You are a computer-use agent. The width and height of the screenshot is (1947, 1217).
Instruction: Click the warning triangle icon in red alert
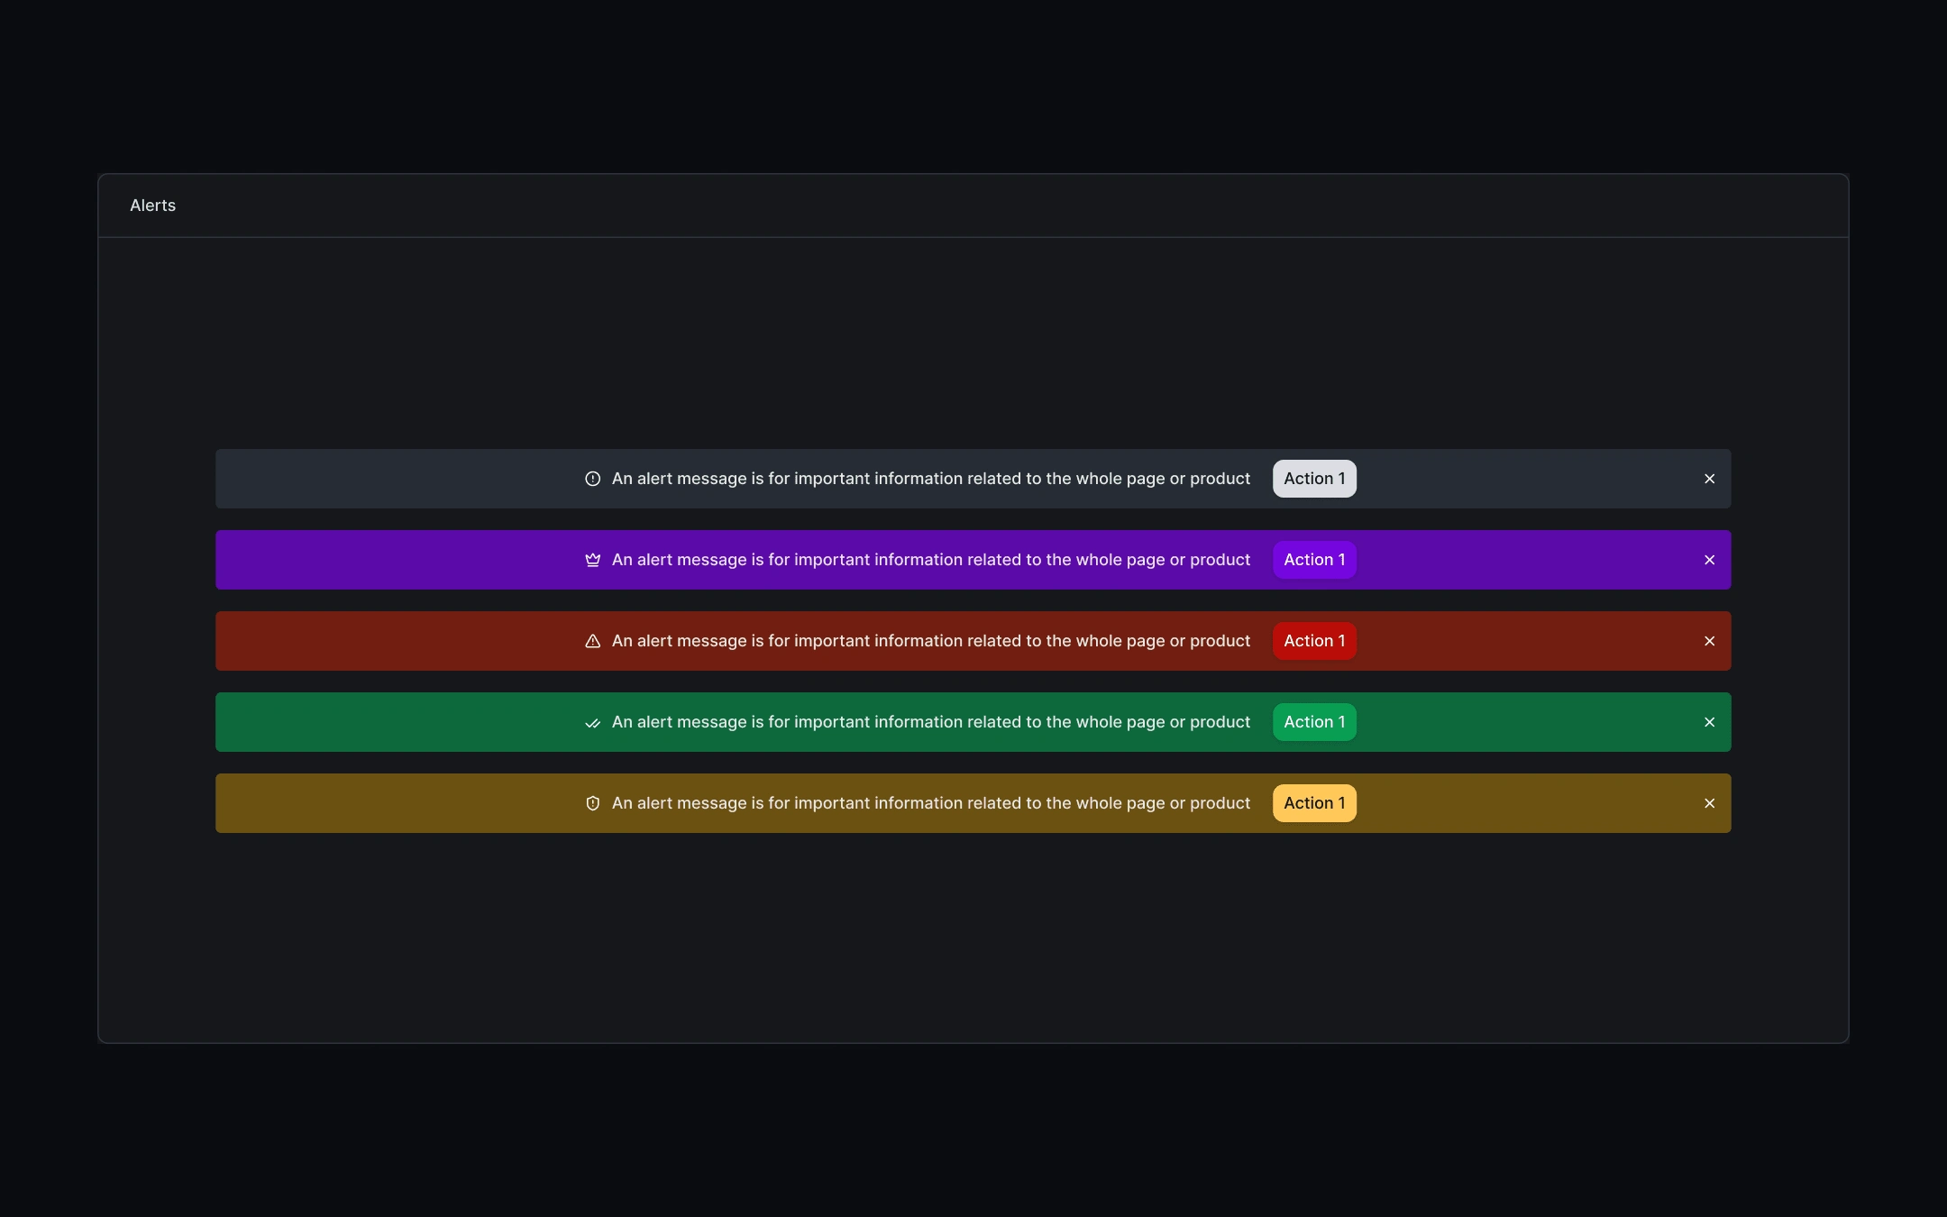[x=592, y=641]
